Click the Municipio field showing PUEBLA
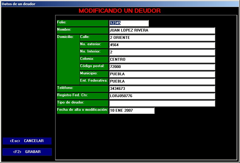 click(162, 74)
